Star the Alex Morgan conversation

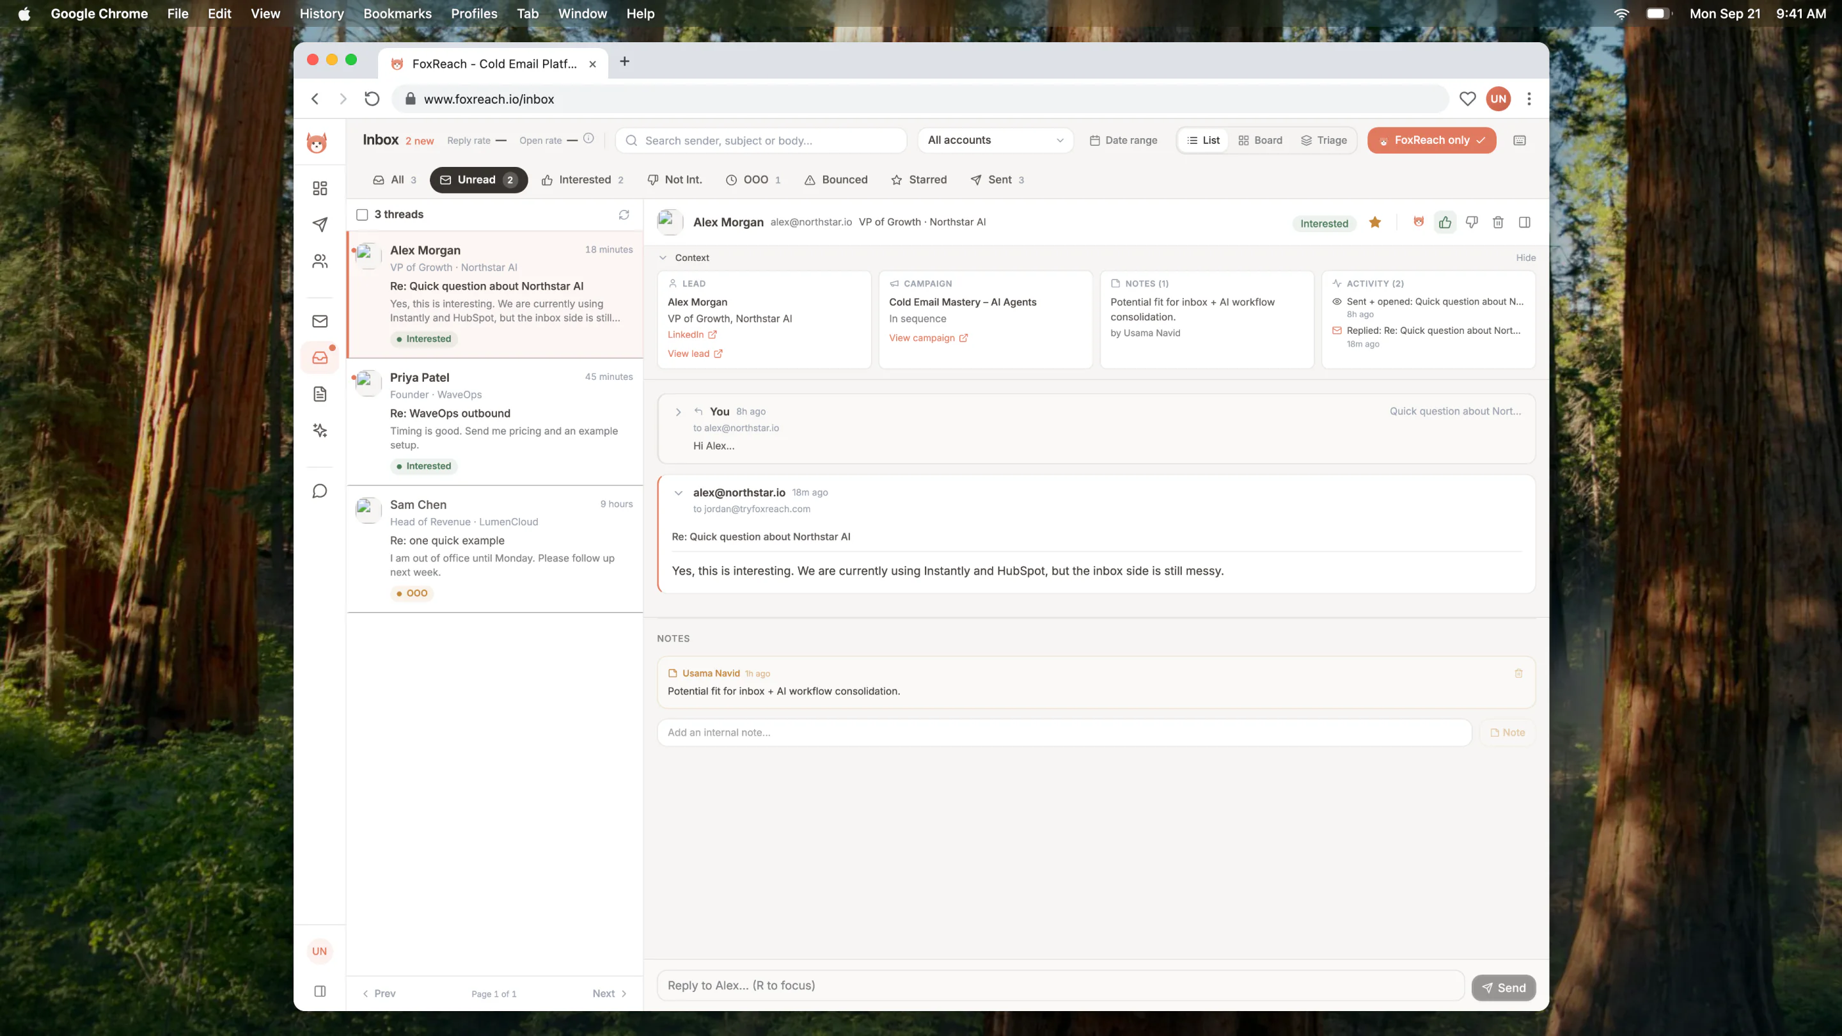[1374, 223]
